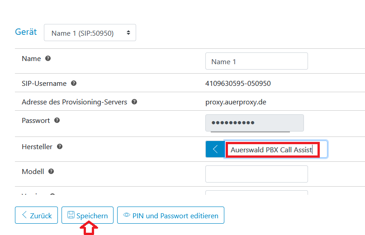Click the help icon next to Name
The height and width of the screenshot is (235, 365).
(x=48, y=58)
